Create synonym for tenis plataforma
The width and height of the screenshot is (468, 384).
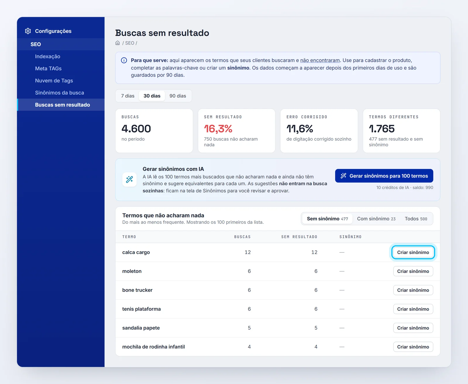coord(413,309)
